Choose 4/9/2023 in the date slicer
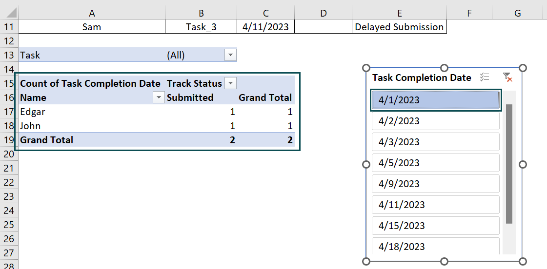This screenshot has width=547, height=269. tap(436, 184)
